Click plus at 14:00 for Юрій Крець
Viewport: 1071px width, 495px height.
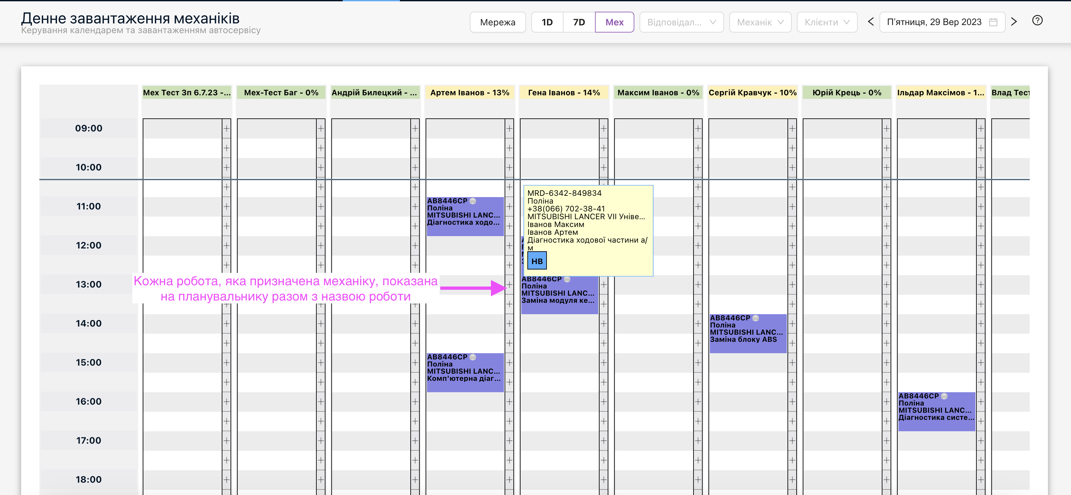886,324
